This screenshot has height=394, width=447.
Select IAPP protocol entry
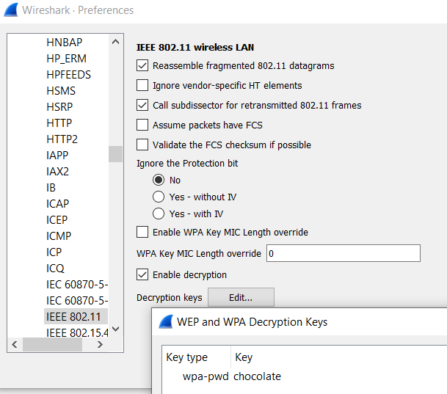[x=57, y=156]
